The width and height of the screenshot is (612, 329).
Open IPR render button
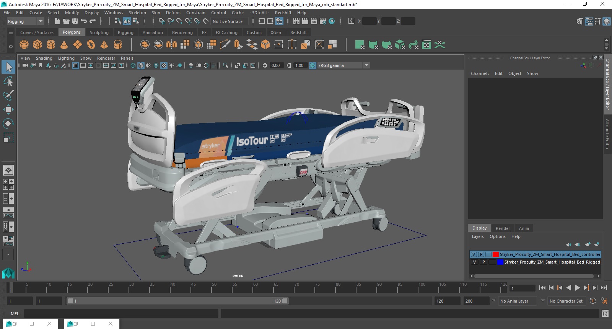tap(314, 21)
